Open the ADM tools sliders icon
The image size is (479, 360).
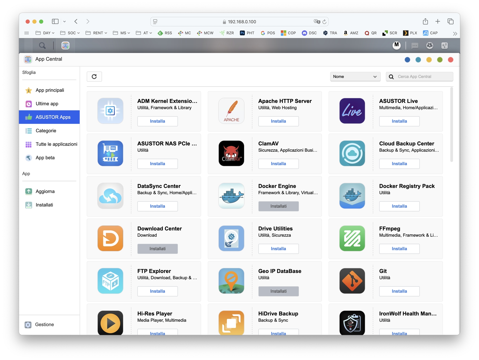pyautogui.click(x=445, y=45)
